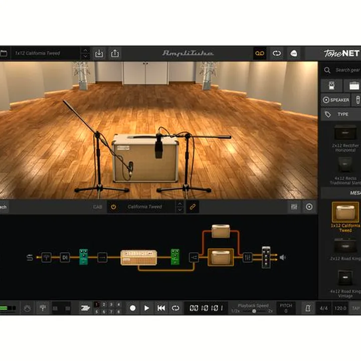The image size is (361, 361).
Task: Switch to the SPEAKER tab
Action: (335, 100)
